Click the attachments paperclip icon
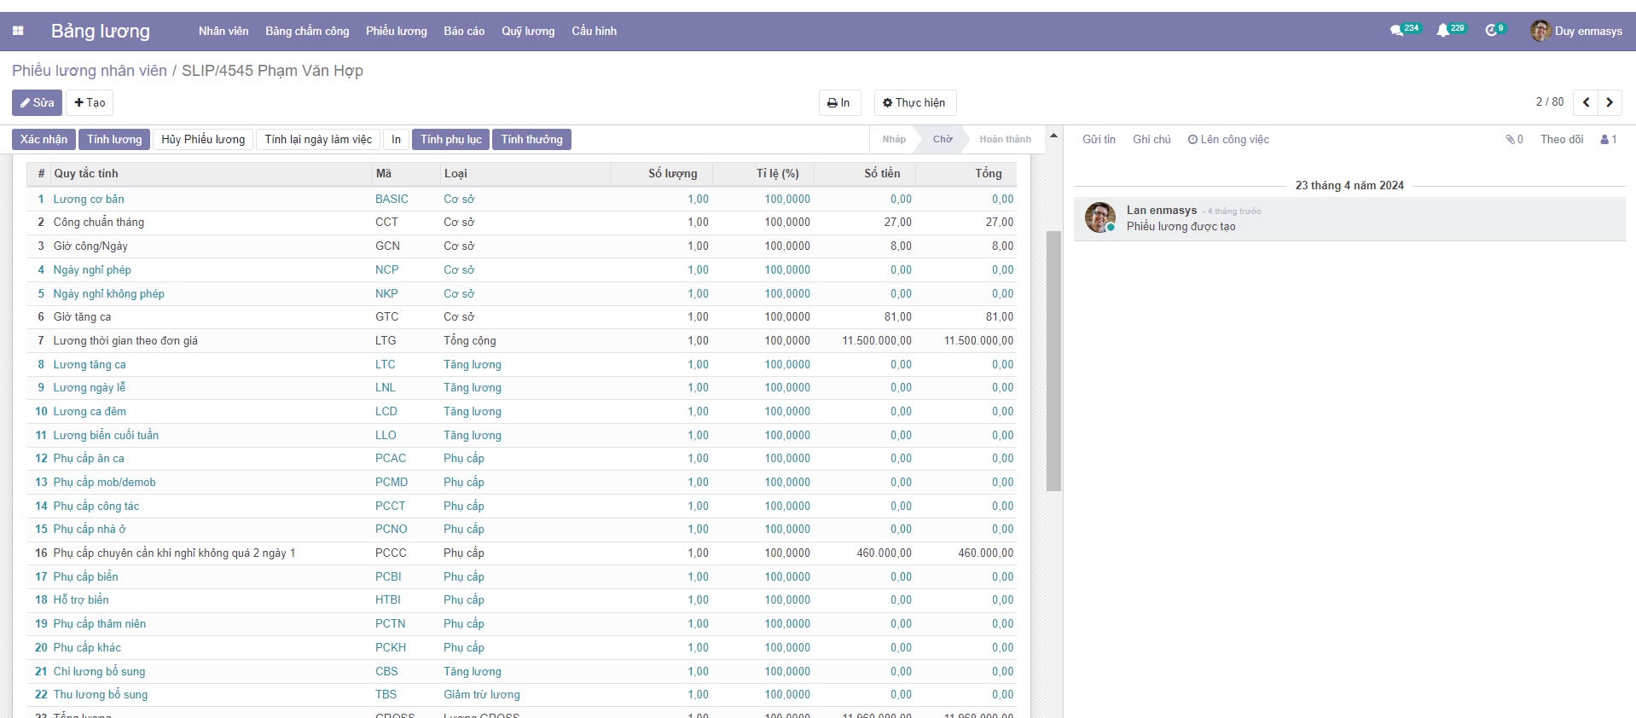 (x=1513, y=140)
